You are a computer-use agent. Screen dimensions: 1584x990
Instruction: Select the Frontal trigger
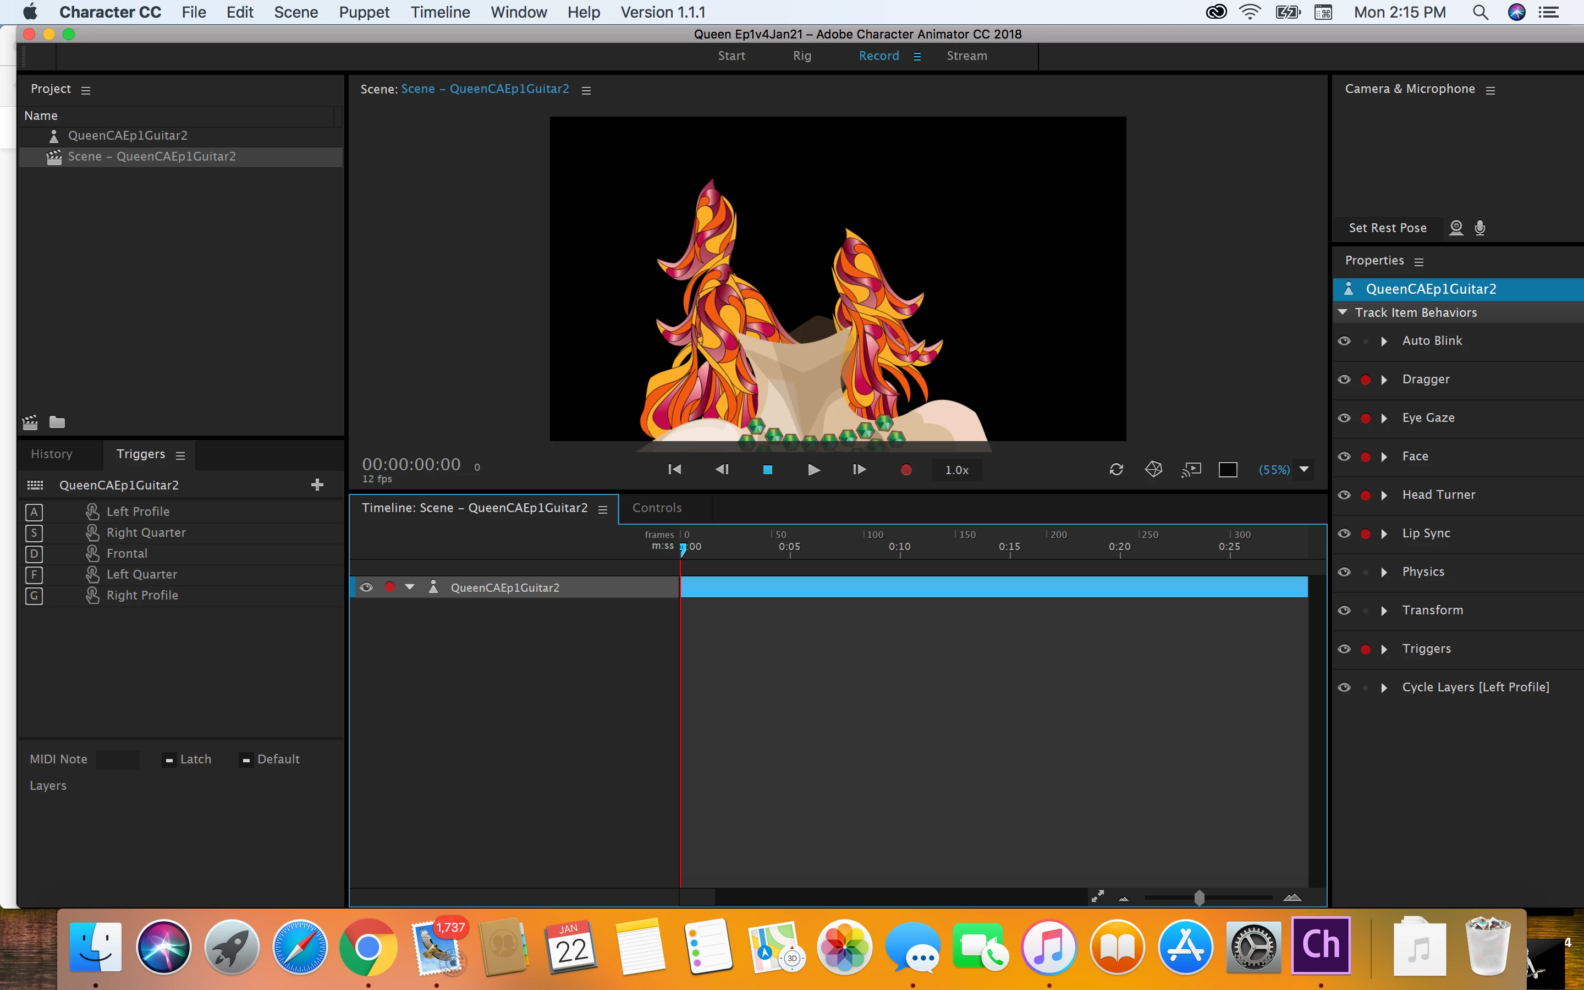127,553
